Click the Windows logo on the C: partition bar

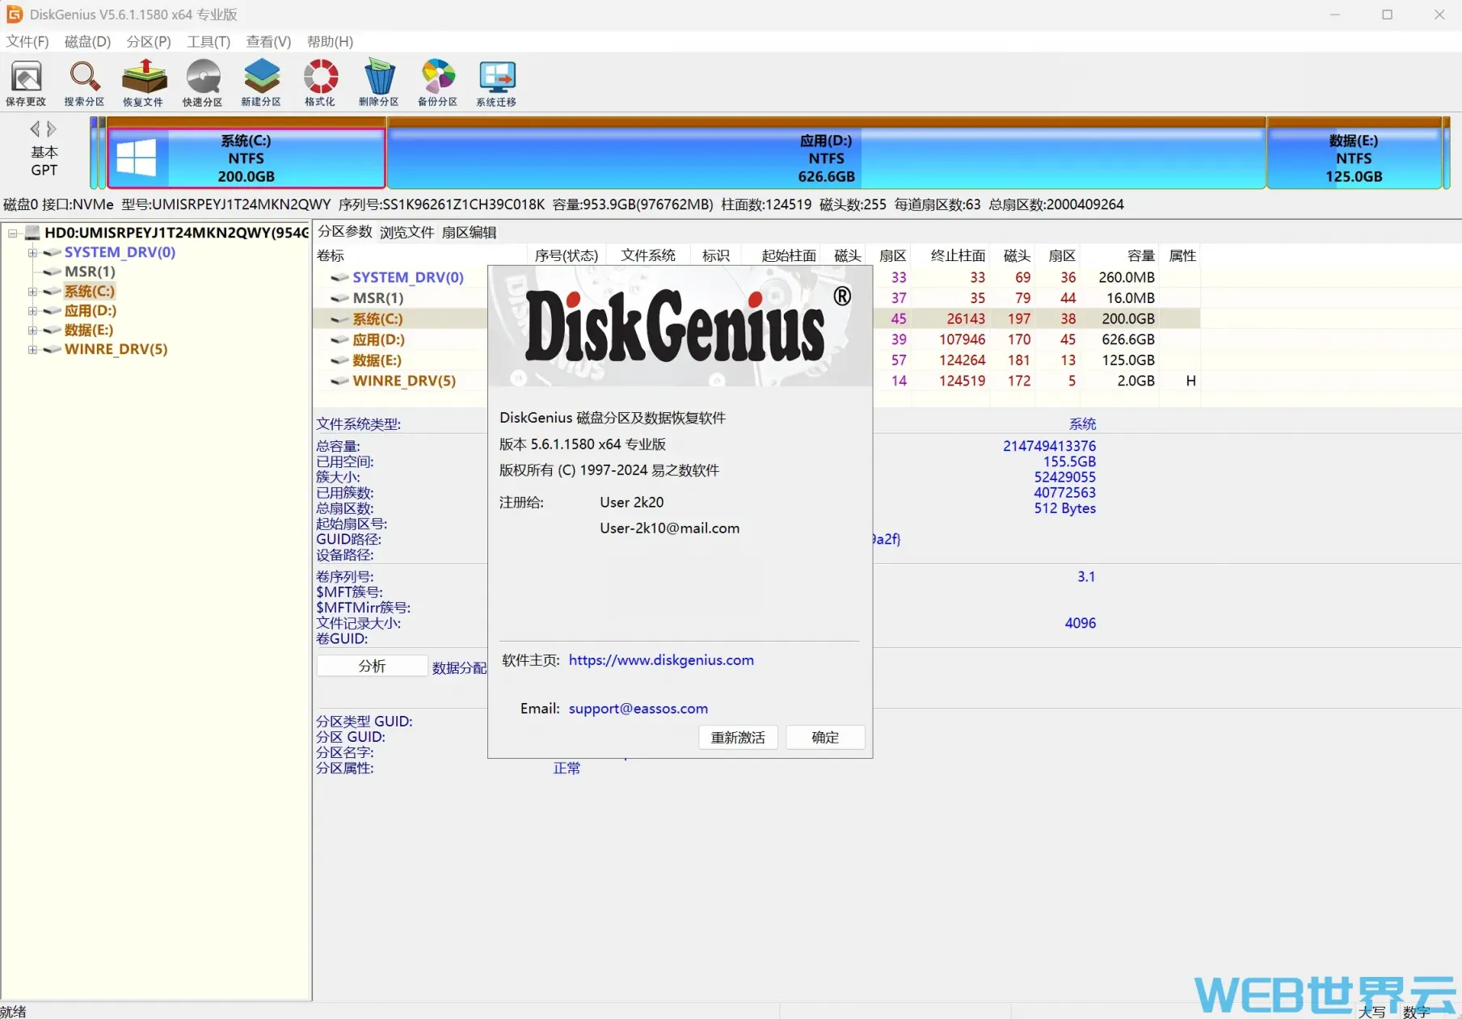137,158
